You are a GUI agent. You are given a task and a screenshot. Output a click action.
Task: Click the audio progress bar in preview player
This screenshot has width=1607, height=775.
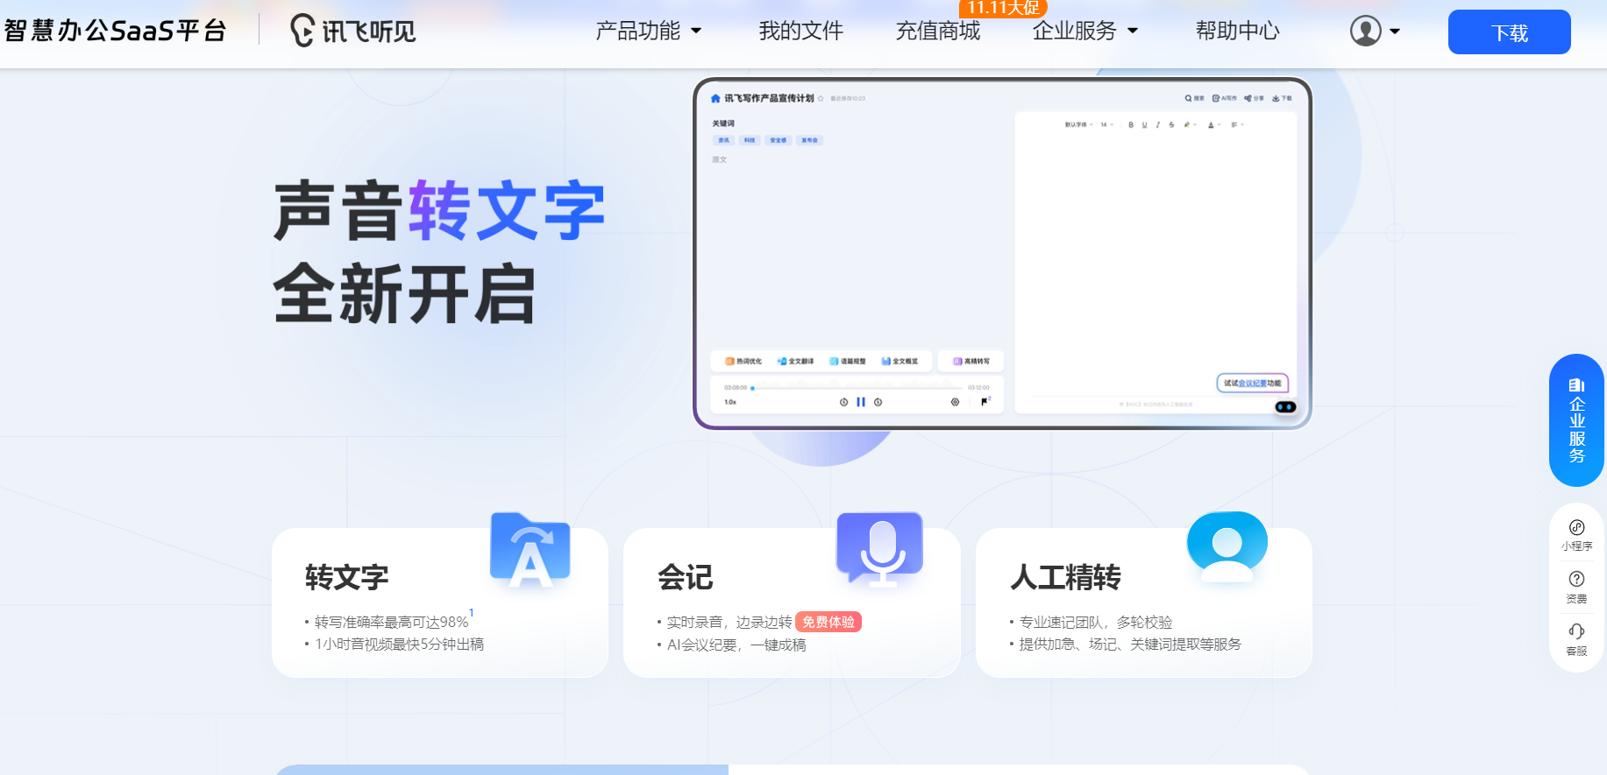point(857,387)
